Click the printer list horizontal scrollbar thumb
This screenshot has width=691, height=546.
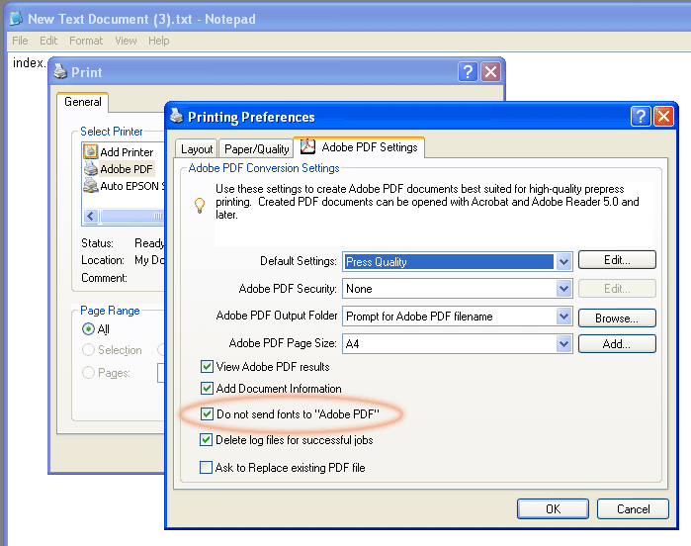[x=132, y=216]
